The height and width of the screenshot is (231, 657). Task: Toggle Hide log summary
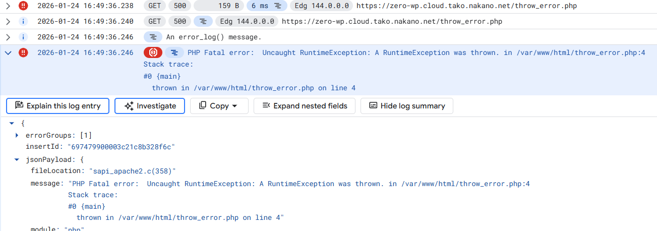pos(406,106)
